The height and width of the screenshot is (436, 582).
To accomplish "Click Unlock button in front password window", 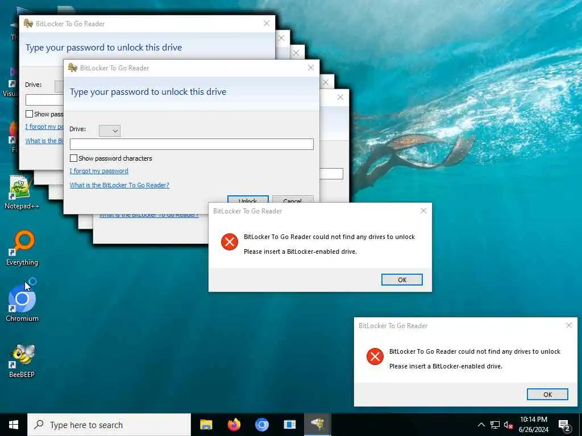I will [248, 199].
